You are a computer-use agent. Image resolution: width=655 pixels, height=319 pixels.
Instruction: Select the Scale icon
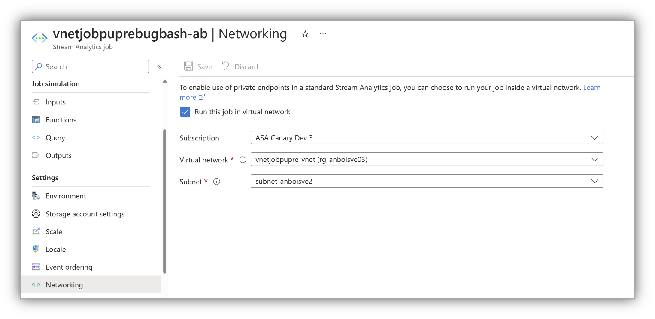[x=36, y=231]
